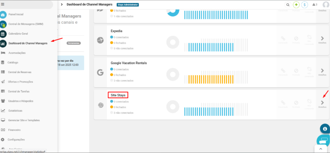The height and width of the screenshot is (153, 330).
Task: Click the Google Vacation Rentals orange bar chart
Action: tap(211, 79)
